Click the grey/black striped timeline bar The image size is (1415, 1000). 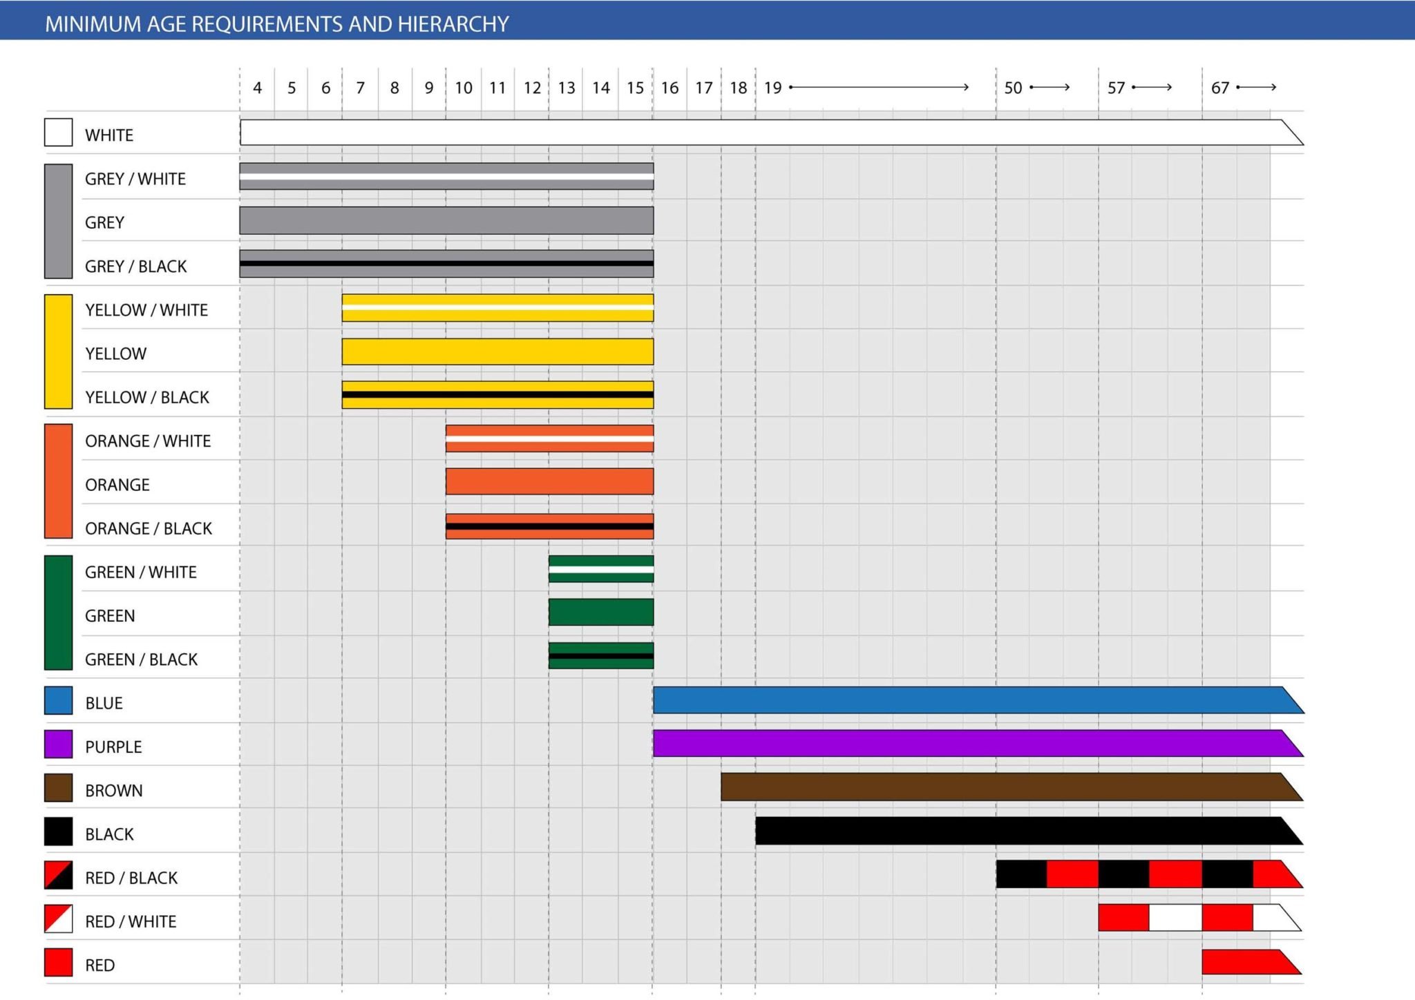tap(446, 264)
